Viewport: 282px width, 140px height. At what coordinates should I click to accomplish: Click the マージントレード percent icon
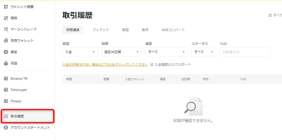click(x=6, y=29)
